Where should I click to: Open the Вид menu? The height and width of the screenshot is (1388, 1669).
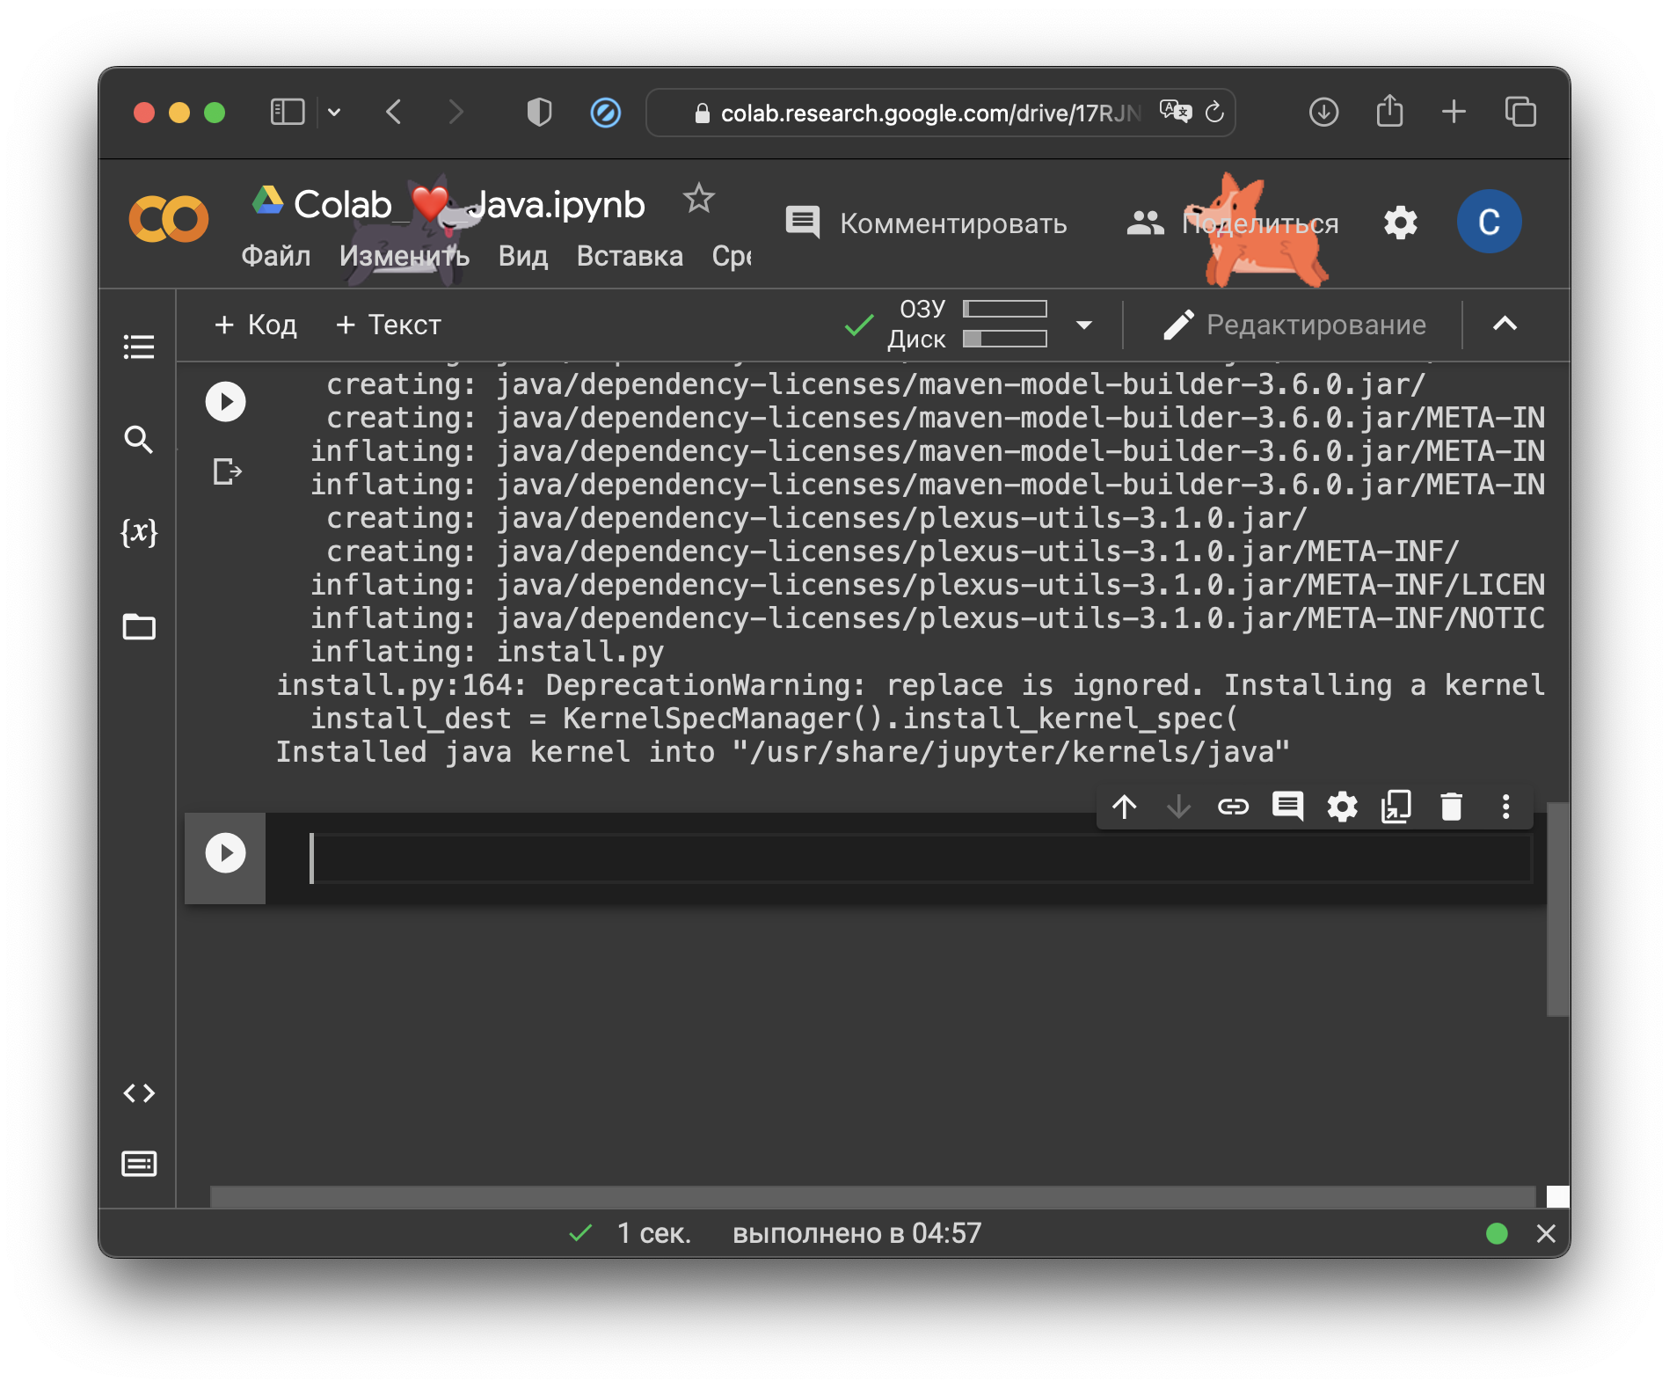[523, 256]
